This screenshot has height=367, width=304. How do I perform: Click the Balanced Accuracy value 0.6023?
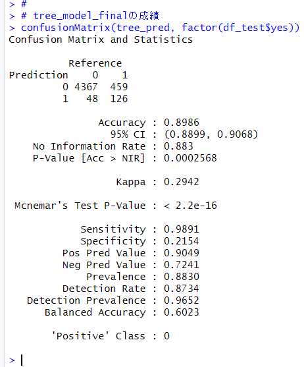tap(182, 312)
